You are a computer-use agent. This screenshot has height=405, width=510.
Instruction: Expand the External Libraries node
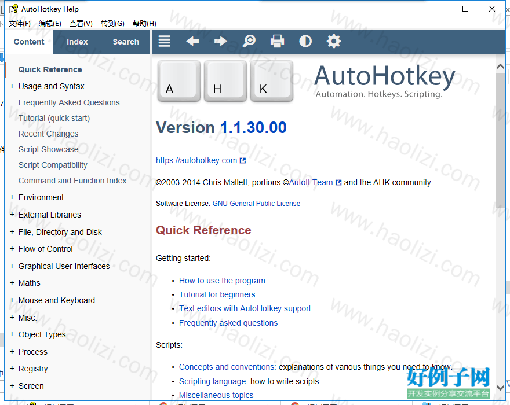pos(12,214)
